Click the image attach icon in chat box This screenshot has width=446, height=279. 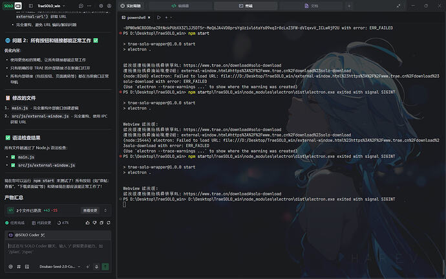pos(27,267)
